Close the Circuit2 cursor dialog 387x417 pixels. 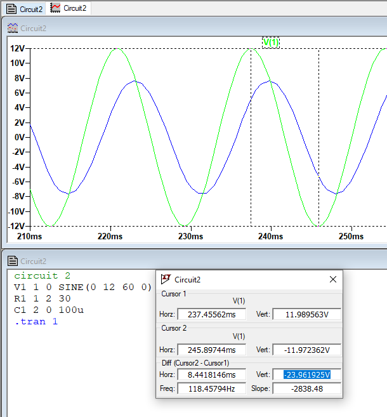pyautogui.click(x=333, y=279)
